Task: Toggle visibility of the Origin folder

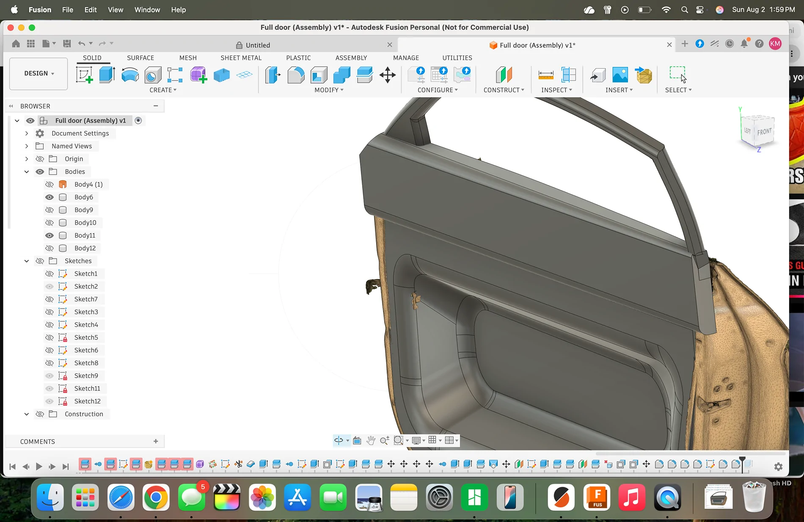Action: 40,159
